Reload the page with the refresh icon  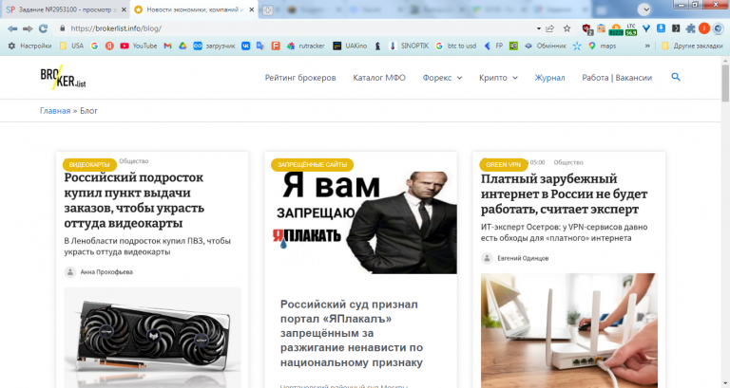44,28
